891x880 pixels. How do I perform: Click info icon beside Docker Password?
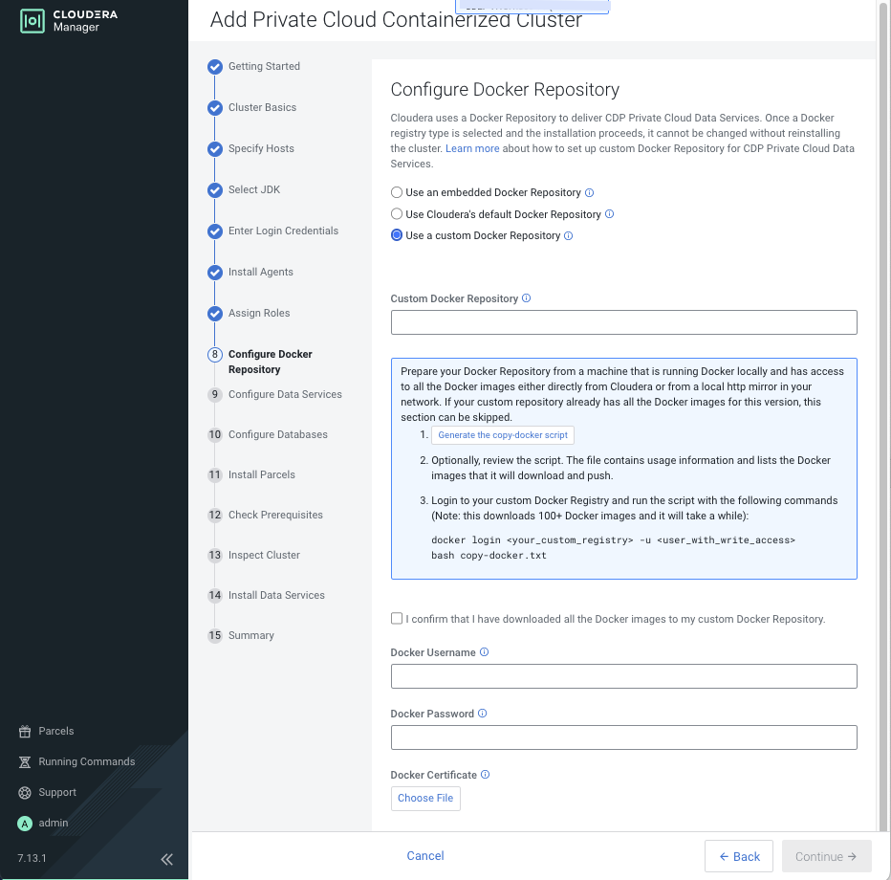[x=483, y=714]
